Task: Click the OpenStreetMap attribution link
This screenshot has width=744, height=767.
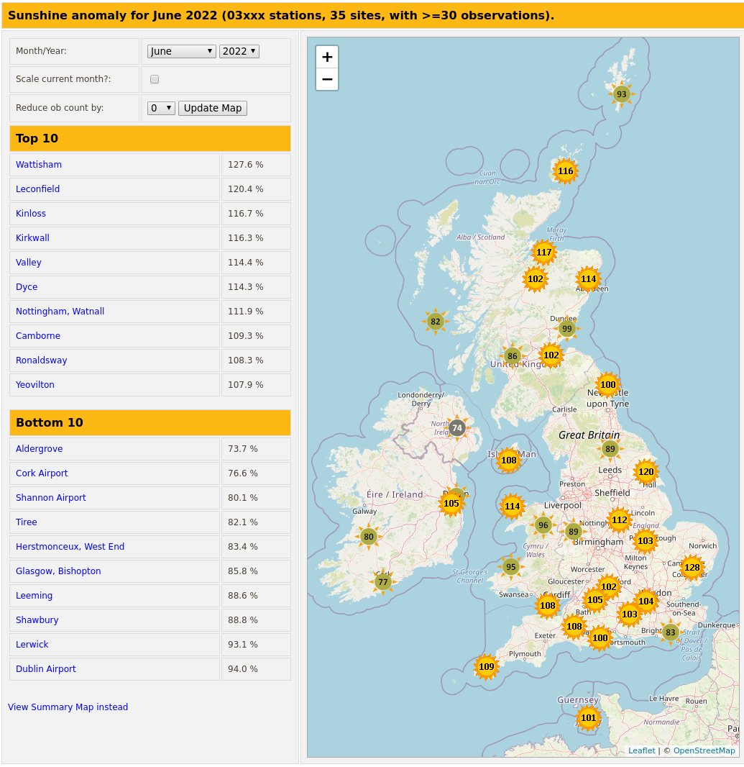Action: (704, 750)
